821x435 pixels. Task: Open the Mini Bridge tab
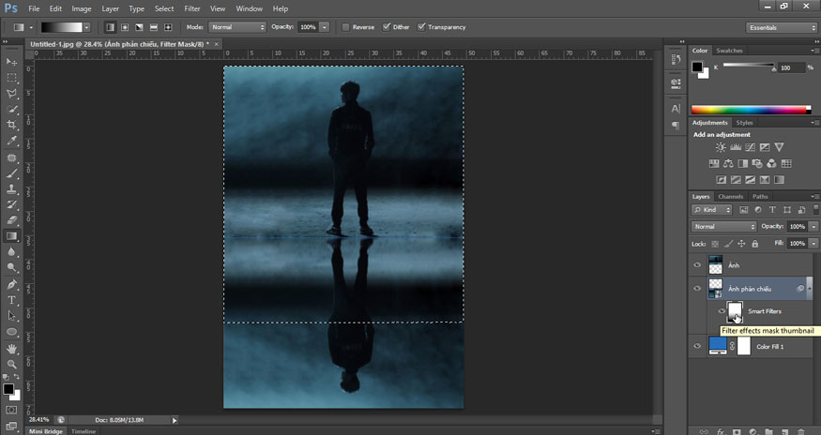(x=46, y=431)
